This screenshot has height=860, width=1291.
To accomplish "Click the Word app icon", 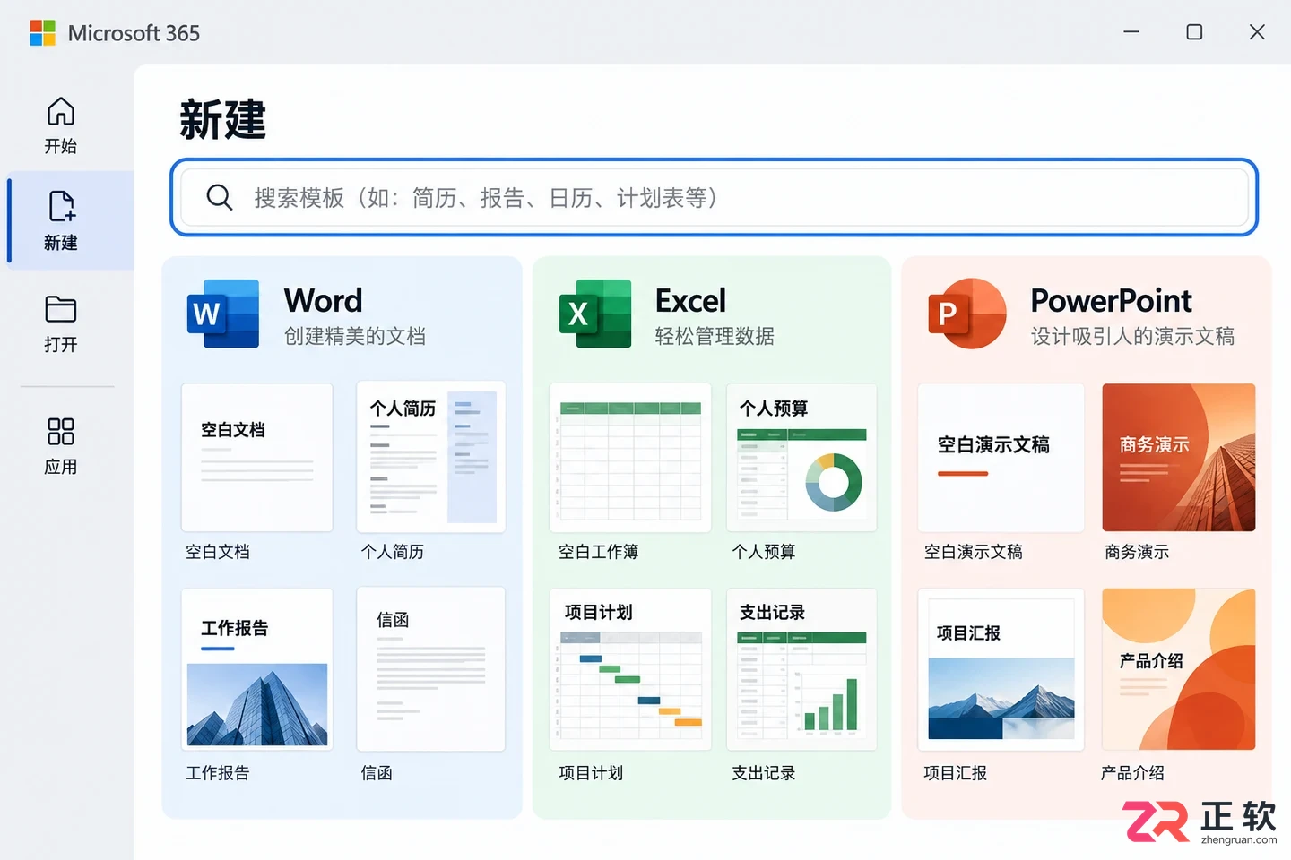I will [x=223, y=314].
